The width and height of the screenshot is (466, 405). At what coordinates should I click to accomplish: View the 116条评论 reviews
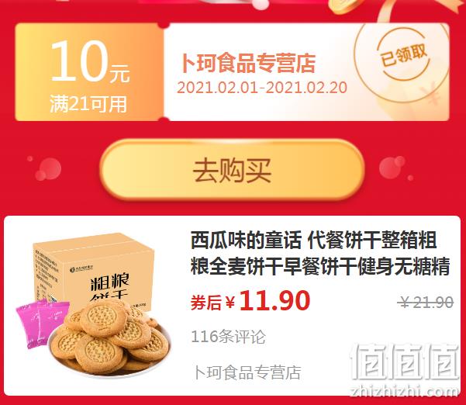pyautogui.click(x=228, y=337)
